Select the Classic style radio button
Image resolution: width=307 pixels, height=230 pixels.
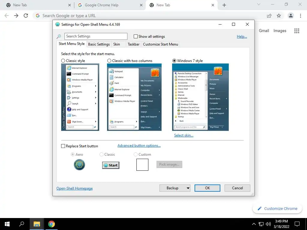point(63,61)
